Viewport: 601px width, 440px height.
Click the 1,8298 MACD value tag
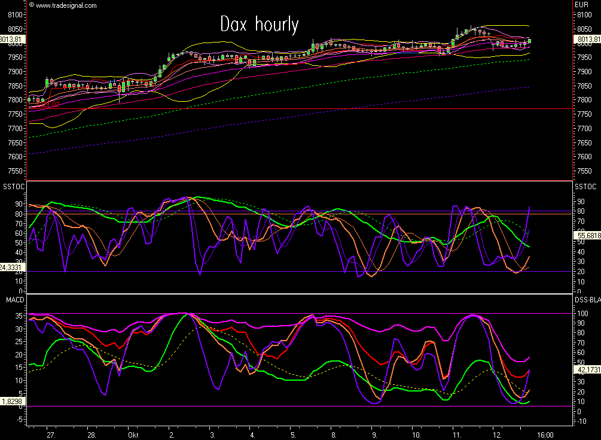coord(13,401)
